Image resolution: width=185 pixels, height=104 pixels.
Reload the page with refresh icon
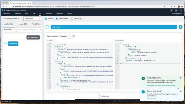pos(10,7)
